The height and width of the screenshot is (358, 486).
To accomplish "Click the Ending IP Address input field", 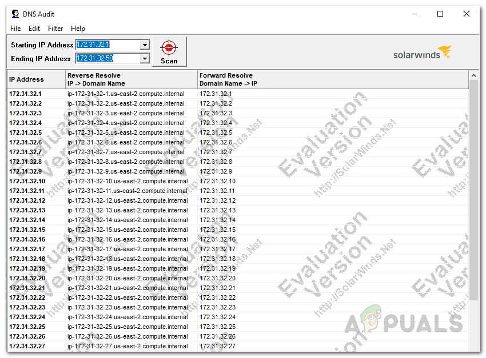I will (109, 58).
